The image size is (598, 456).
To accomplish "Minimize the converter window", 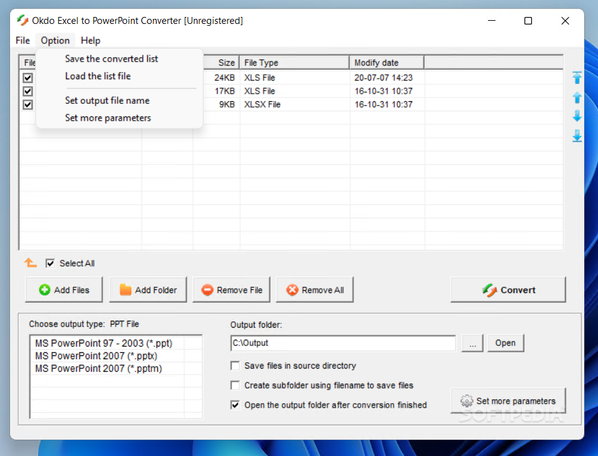I will (x=492, y=21).
